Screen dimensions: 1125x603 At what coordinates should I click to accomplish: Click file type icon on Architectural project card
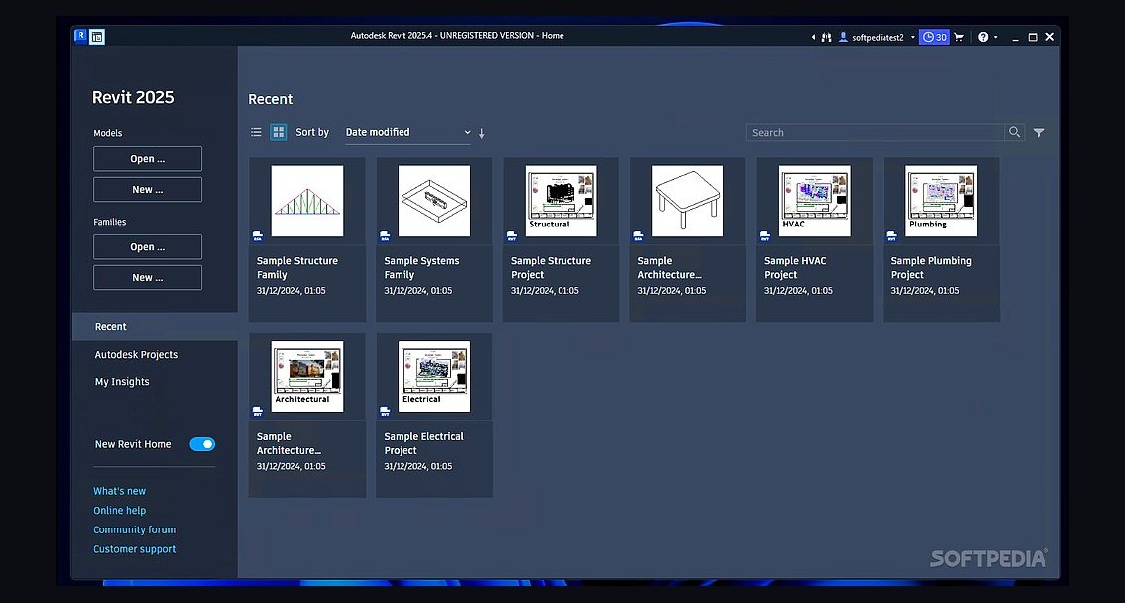[258, 411]
